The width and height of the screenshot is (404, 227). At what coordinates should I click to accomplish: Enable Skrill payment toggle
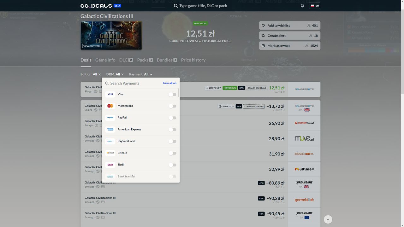point(172,165)
